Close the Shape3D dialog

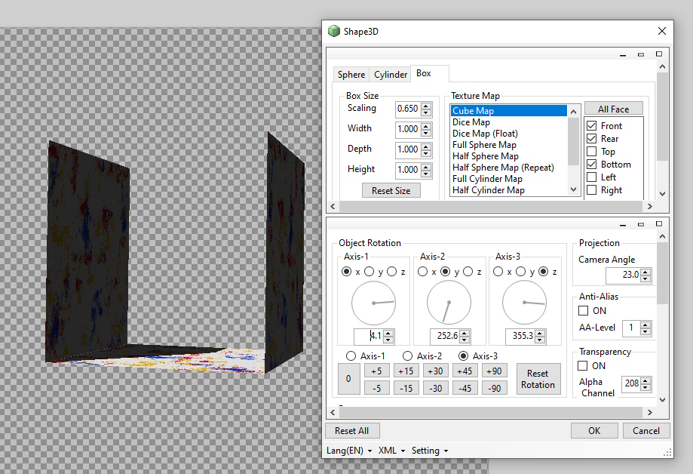661,31
